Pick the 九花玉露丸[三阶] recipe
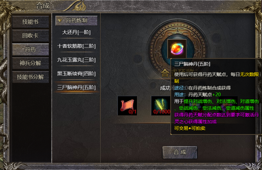The height and width of the screenshot is (170, 262). tap(77, 60)
